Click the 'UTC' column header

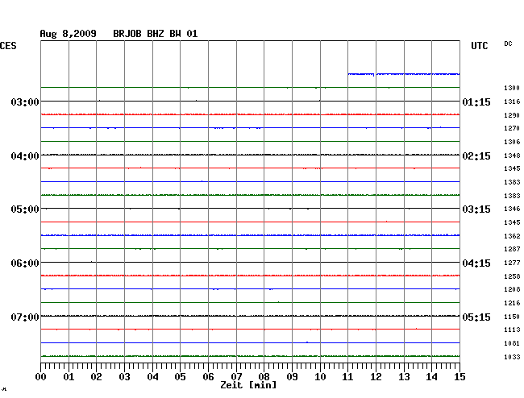479,46
